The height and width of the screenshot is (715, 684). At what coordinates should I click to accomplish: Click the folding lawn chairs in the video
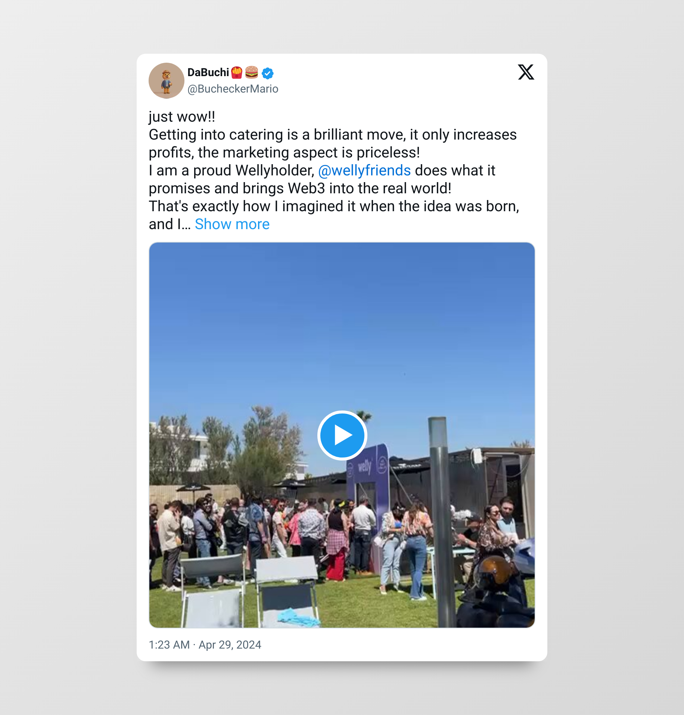click(x=250, y=590)
